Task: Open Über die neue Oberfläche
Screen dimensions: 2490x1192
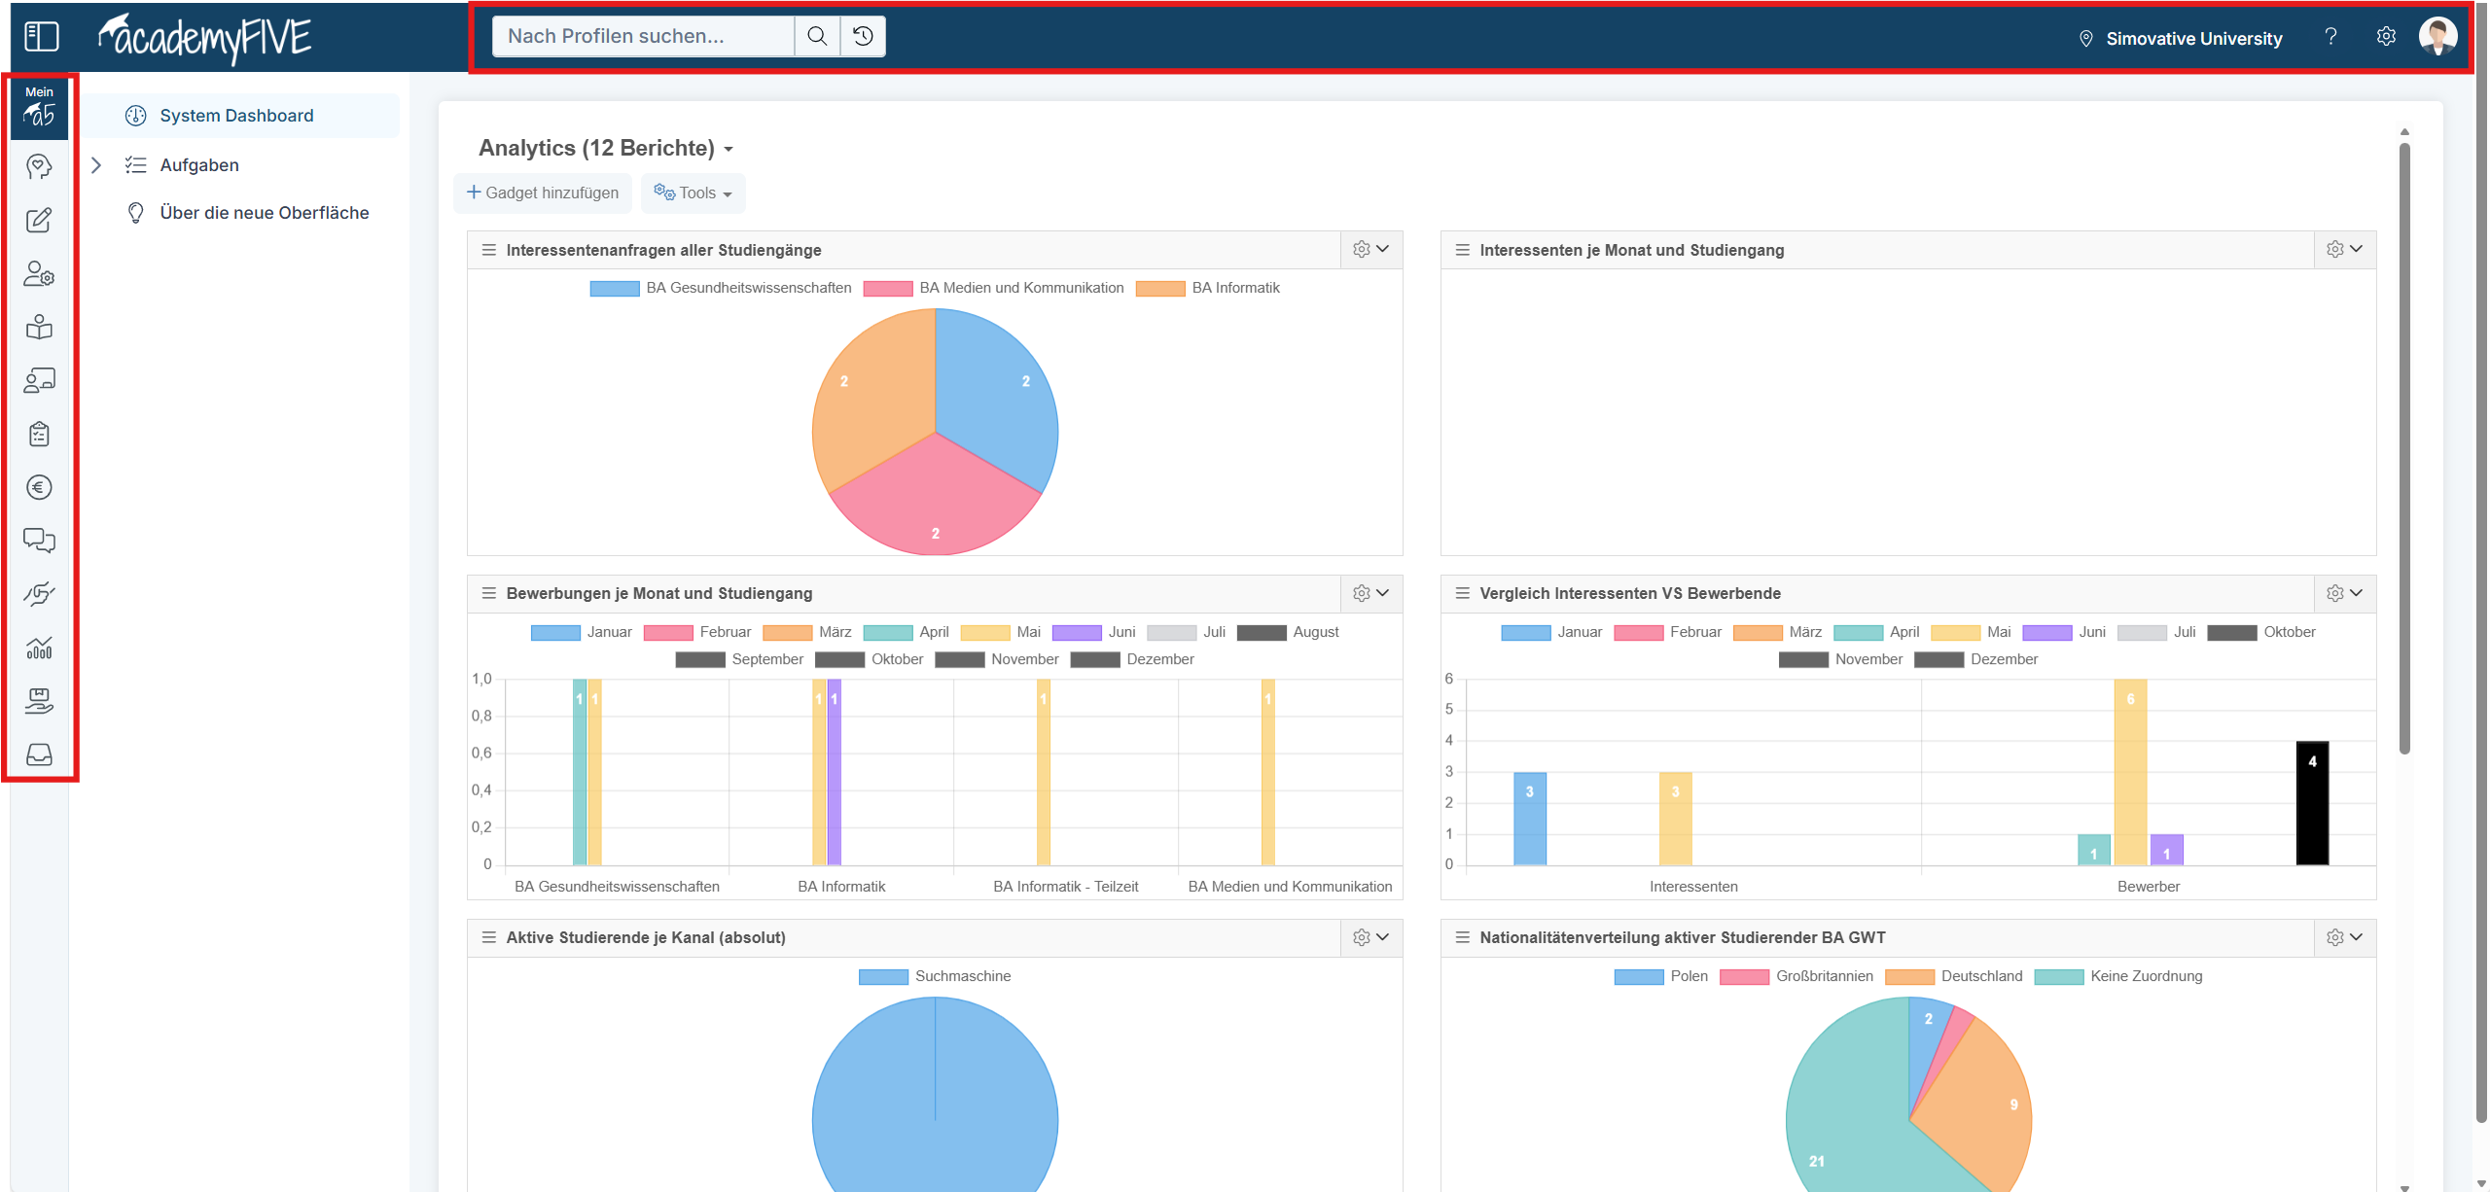Action: click(264, 213)
